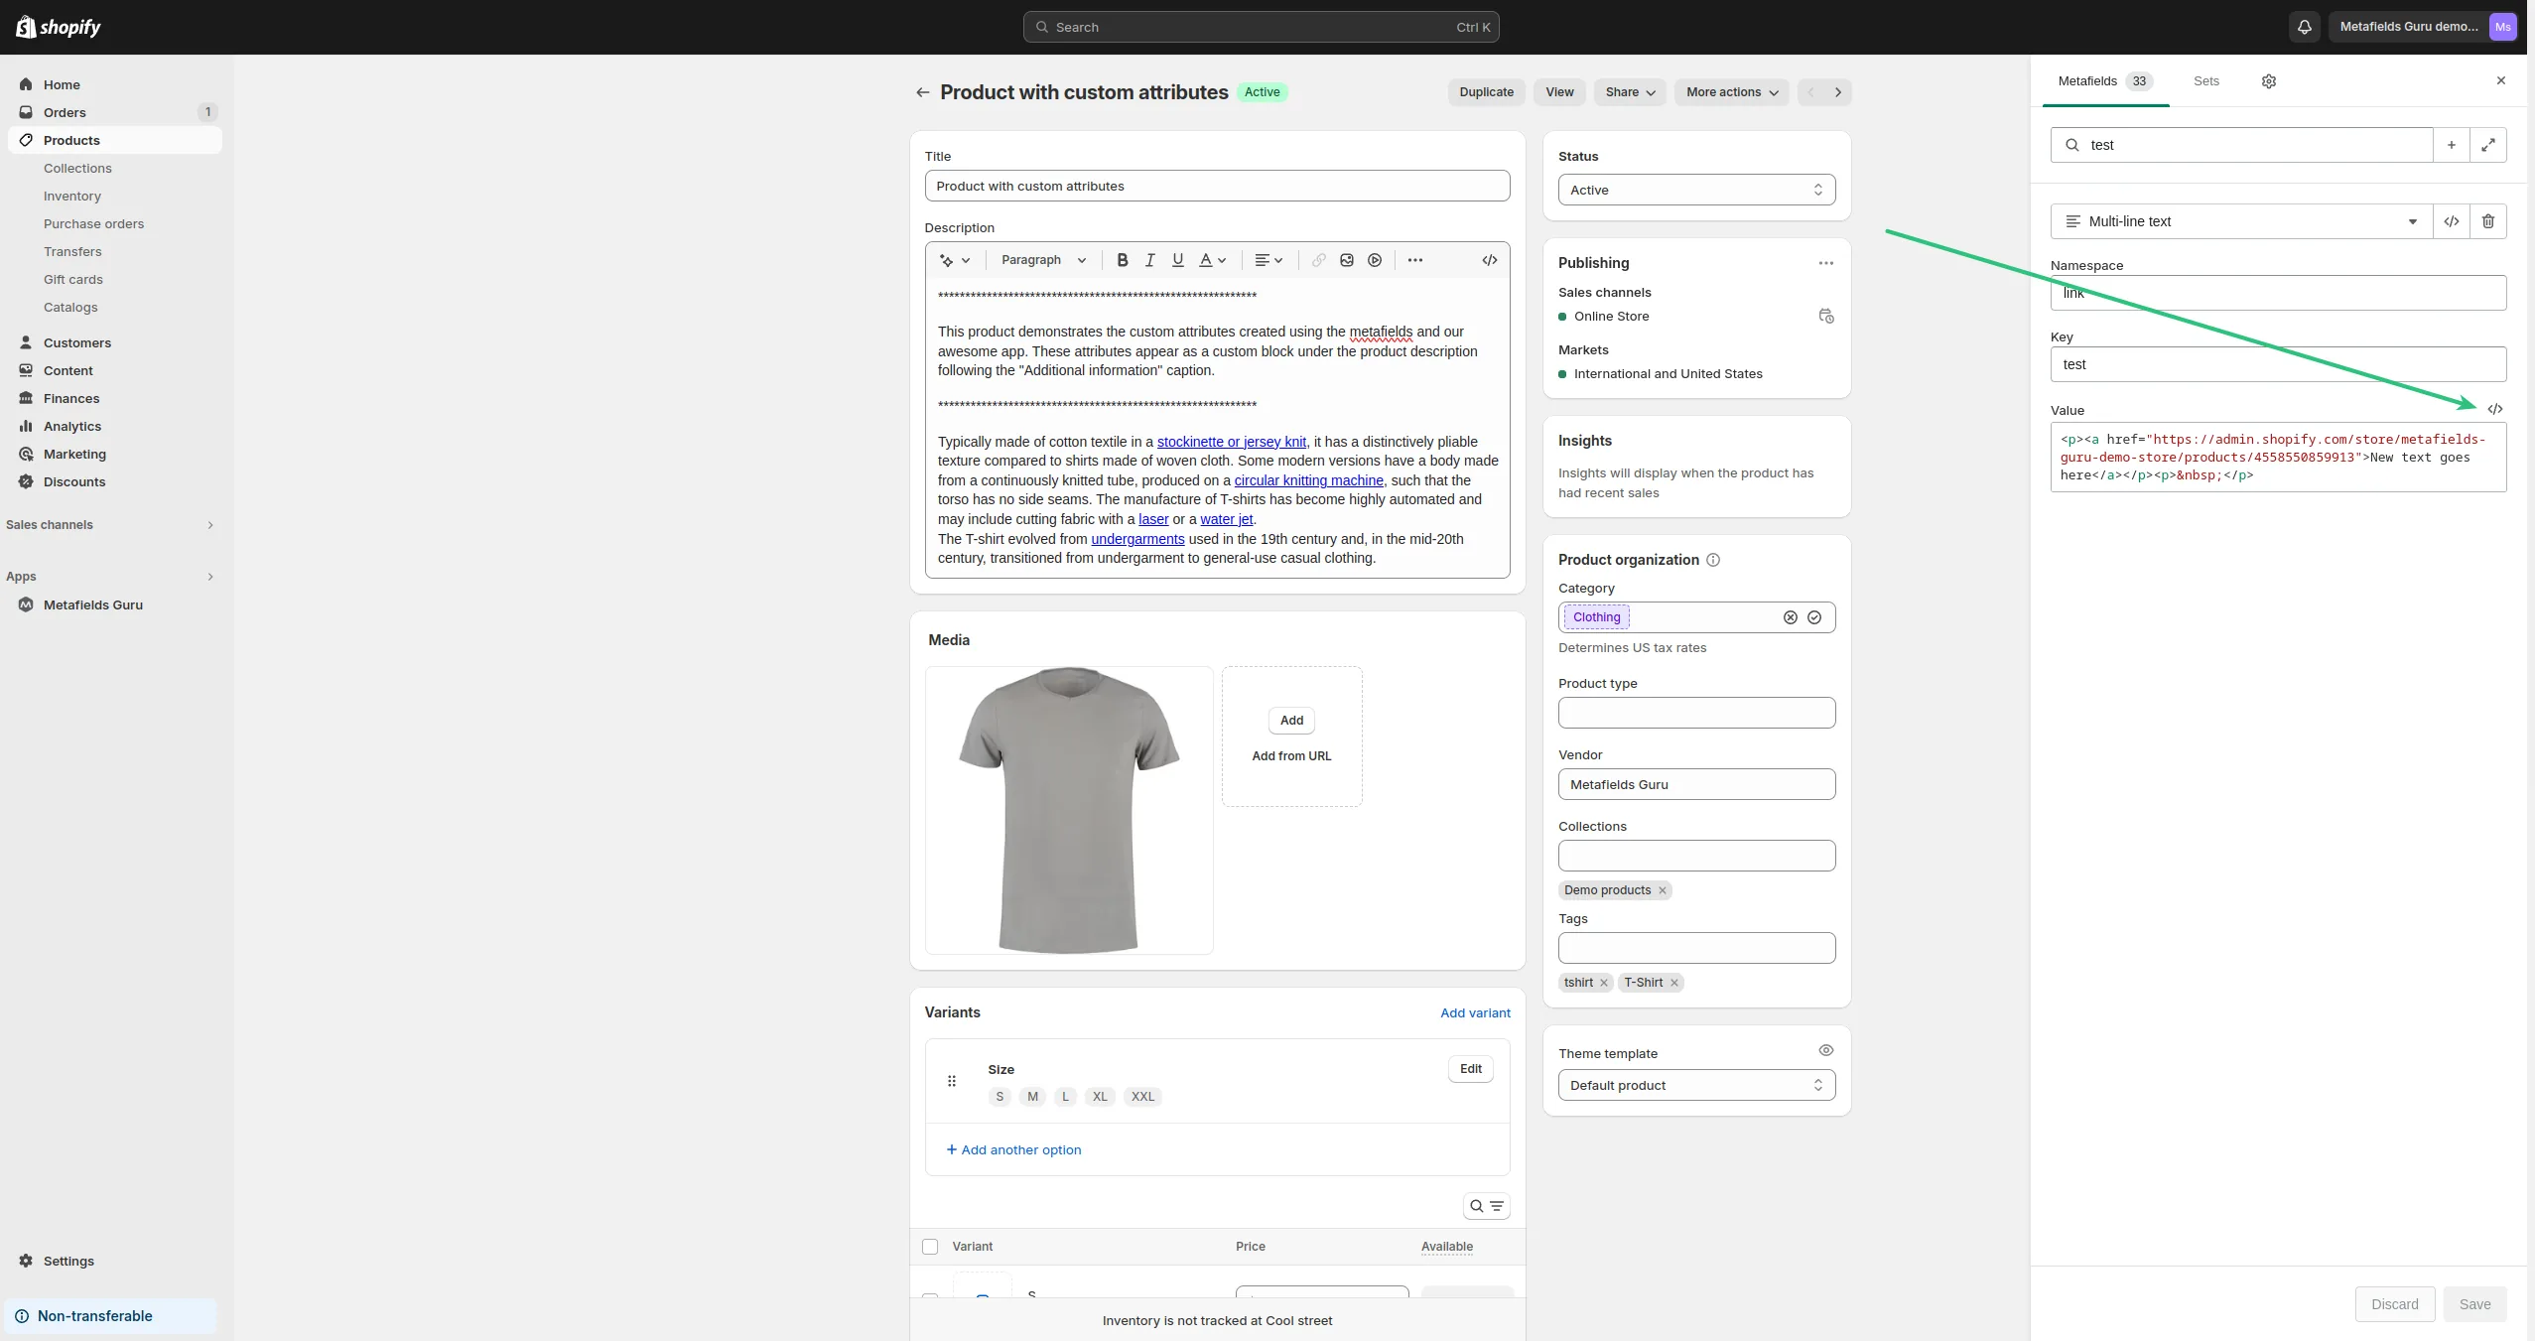The height and width of the screenshot is (1341, 2535).
Task: Toggle HTML editor icon above Value field
Action: [2494, 409]
